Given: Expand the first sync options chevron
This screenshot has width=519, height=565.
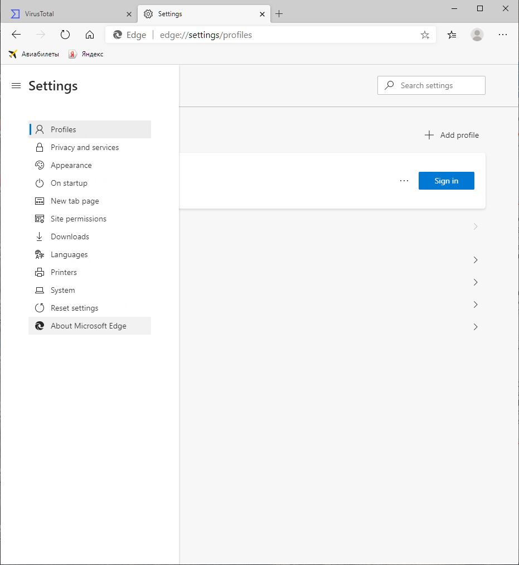Looking at the screenshot, I should [x=475, y=226].
